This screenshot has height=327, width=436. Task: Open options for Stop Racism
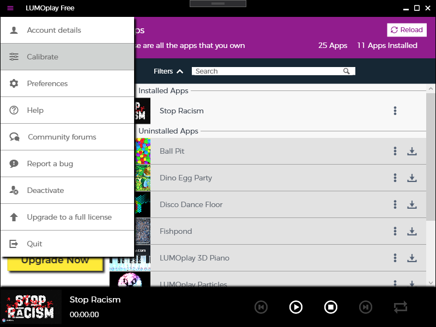[x=395, y=111]
